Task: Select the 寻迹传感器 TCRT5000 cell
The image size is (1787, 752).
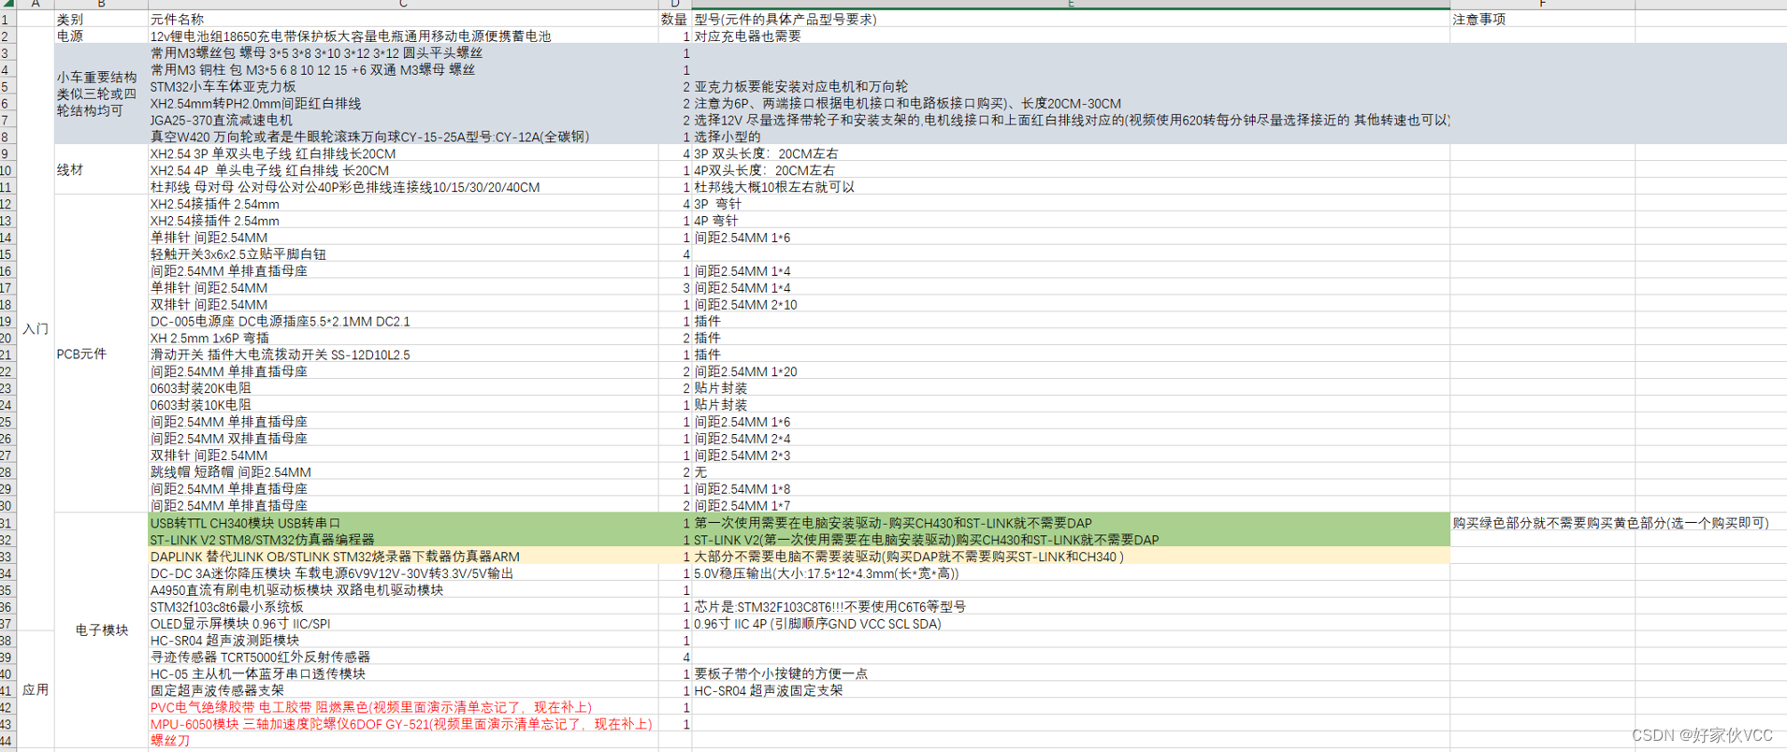Action: 403,658
